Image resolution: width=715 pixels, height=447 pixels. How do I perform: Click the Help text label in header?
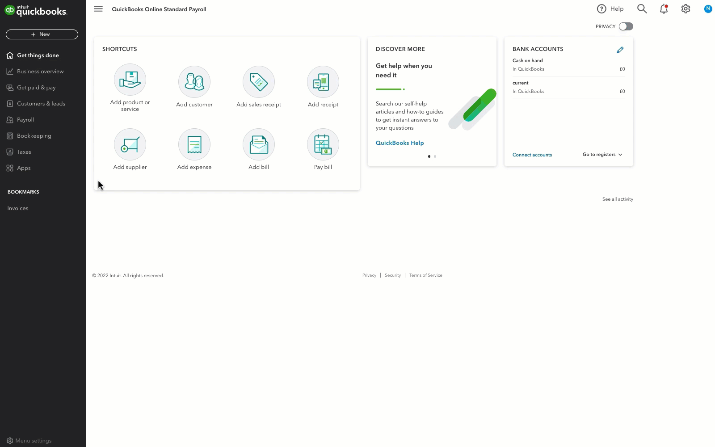(617, 9)
